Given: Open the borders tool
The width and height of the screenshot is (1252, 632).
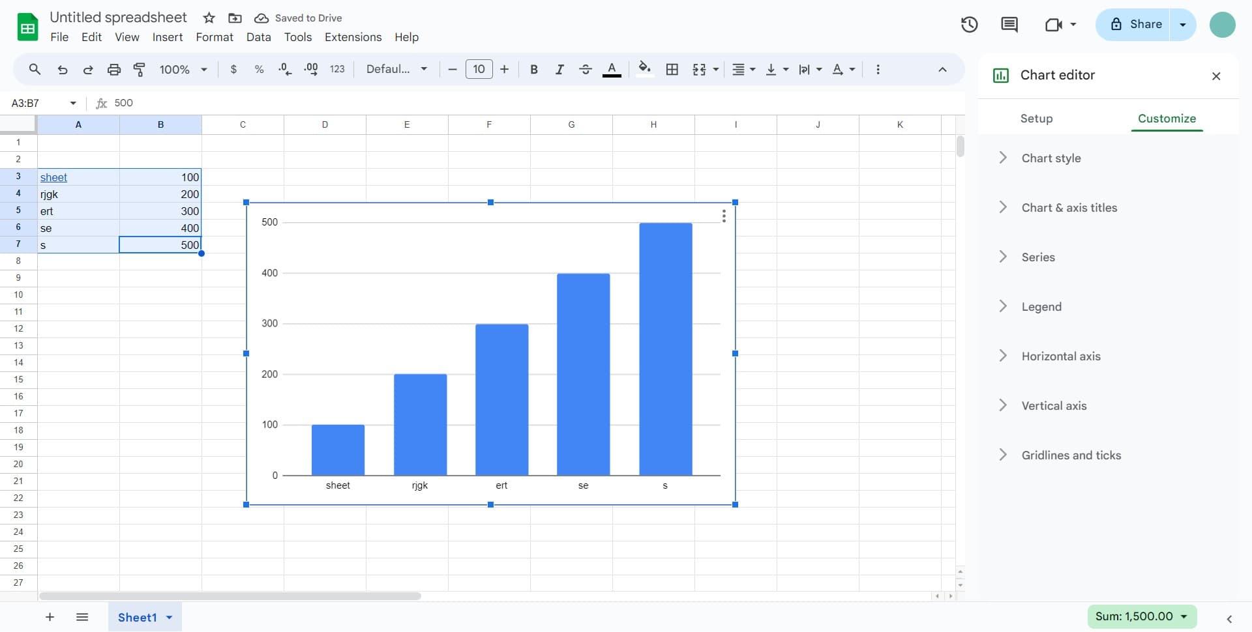Looking at the screenshot, I should pos(672,69).
